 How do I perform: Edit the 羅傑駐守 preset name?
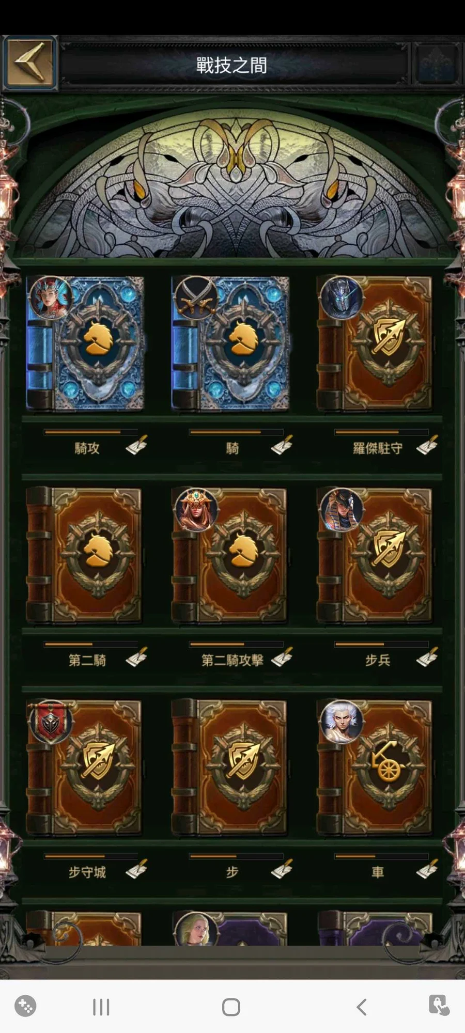click(427, 445)
